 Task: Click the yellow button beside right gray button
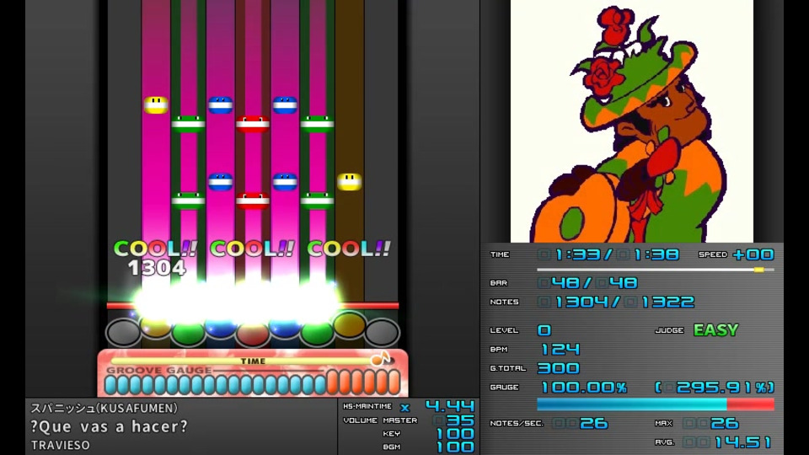click(349, 325)
